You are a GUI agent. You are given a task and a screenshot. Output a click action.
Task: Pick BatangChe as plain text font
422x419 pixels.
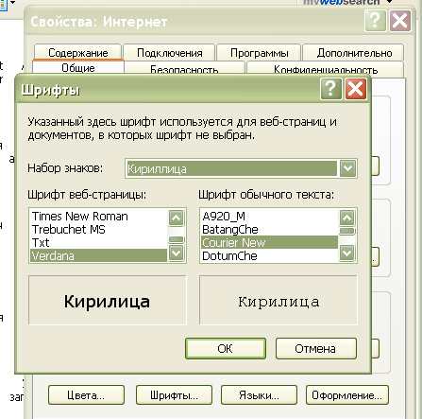tap(230, 230)
